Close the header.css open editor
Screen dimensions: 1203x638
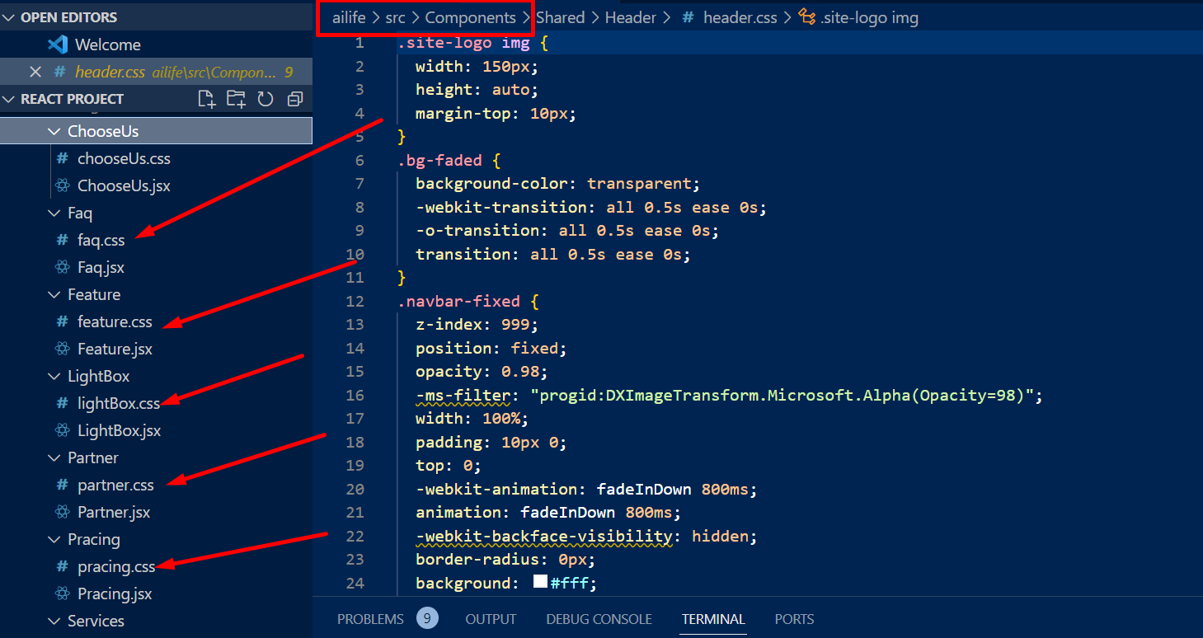coord(35,72)
